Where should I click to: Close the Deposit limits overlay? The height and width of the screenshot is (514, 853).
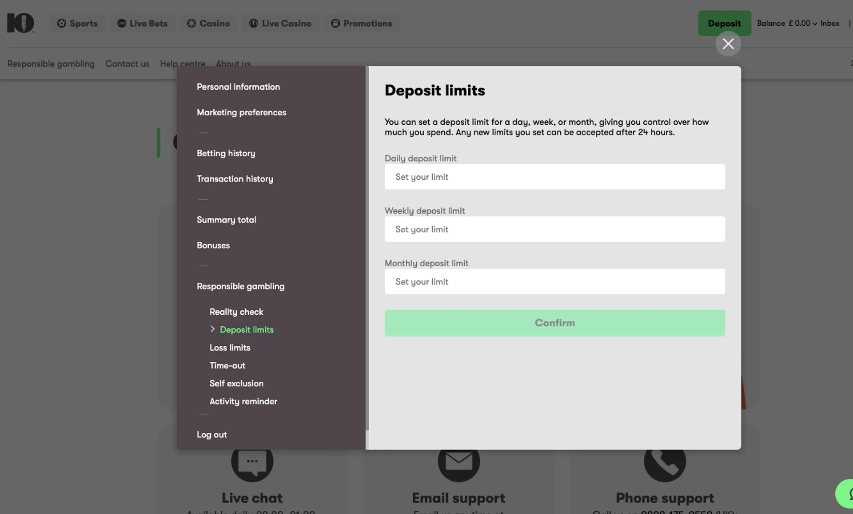[728, 44]
